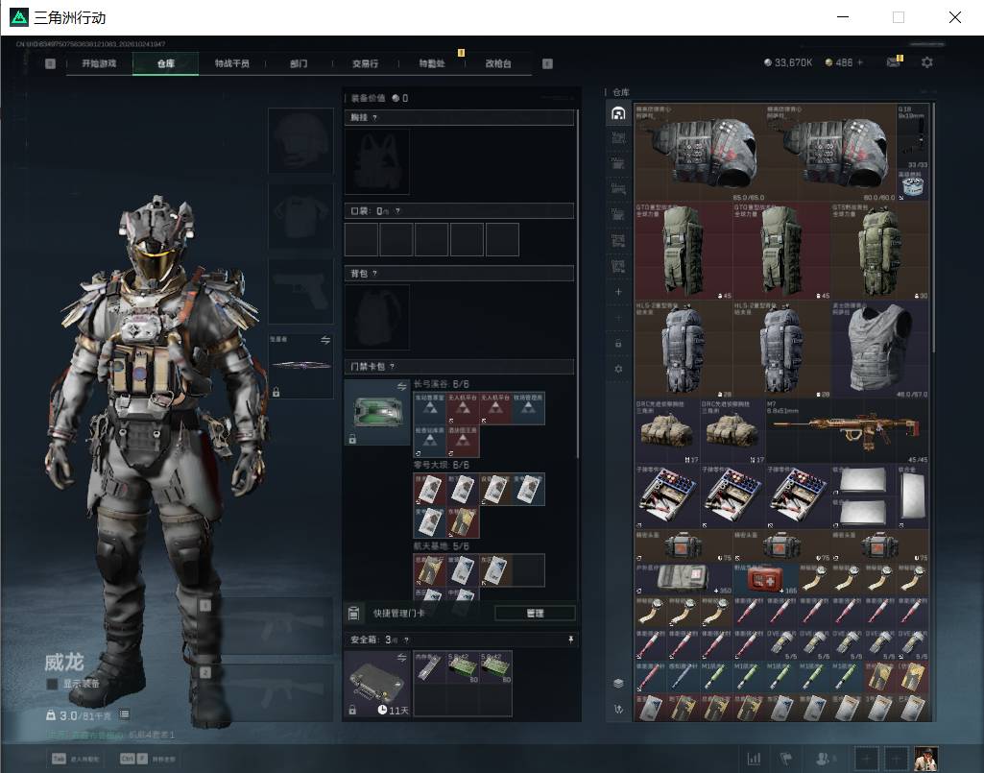This screenshot has width=984, height=773.
Task: Add more currency with plus button
Action: coord(860,62)
